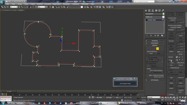
Task: Expand the Interpolation rollout
Action: click(x=155, y=43)
